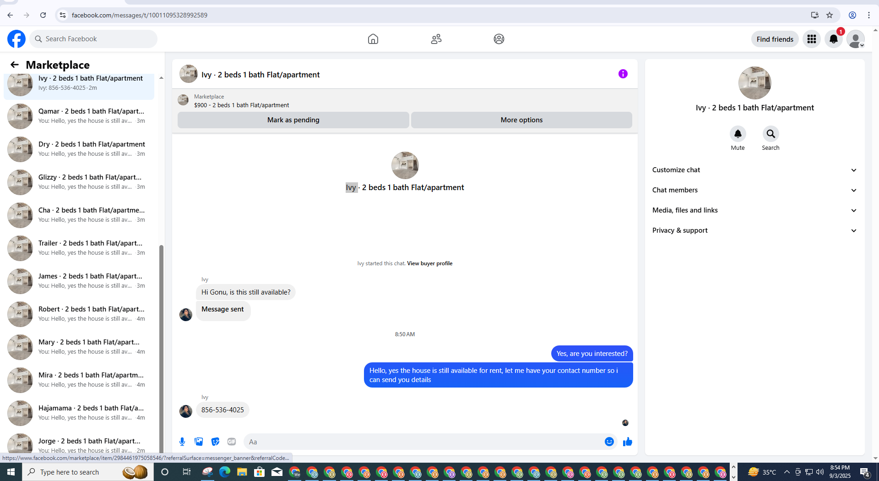Open the View buyer profile link
This screenshot has width=879, height=481.
429,263
